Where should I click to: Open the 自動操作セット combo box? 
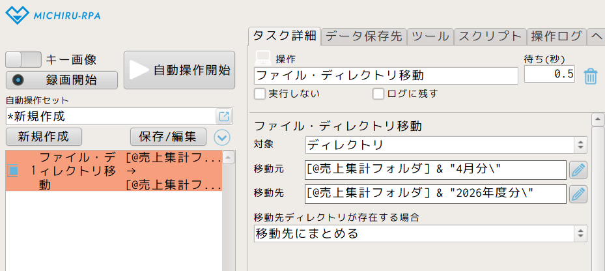[x=111, y=117]
